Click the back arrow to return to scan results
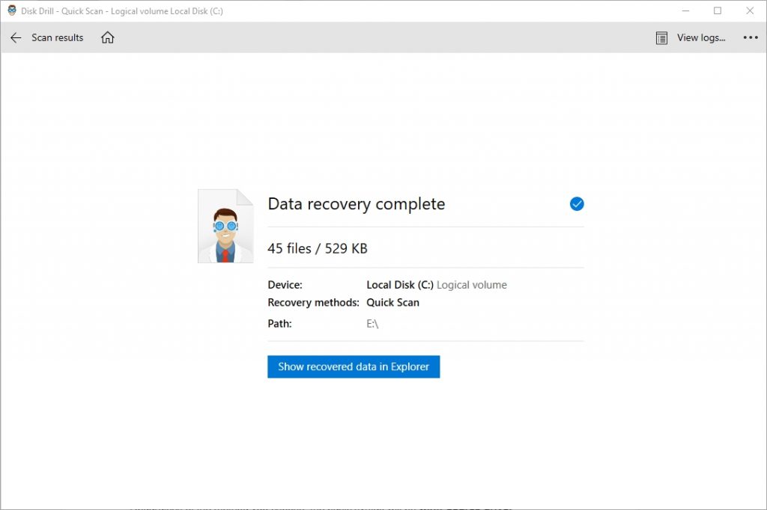Screen dimensions: 767x510 [x=15, y=37]
